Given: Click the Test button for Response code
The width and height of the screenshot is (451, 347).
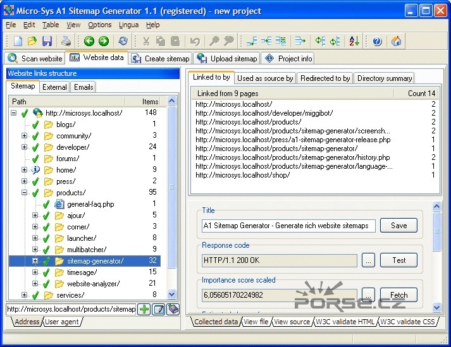Looking at the screenshot, I should [398, 260].
